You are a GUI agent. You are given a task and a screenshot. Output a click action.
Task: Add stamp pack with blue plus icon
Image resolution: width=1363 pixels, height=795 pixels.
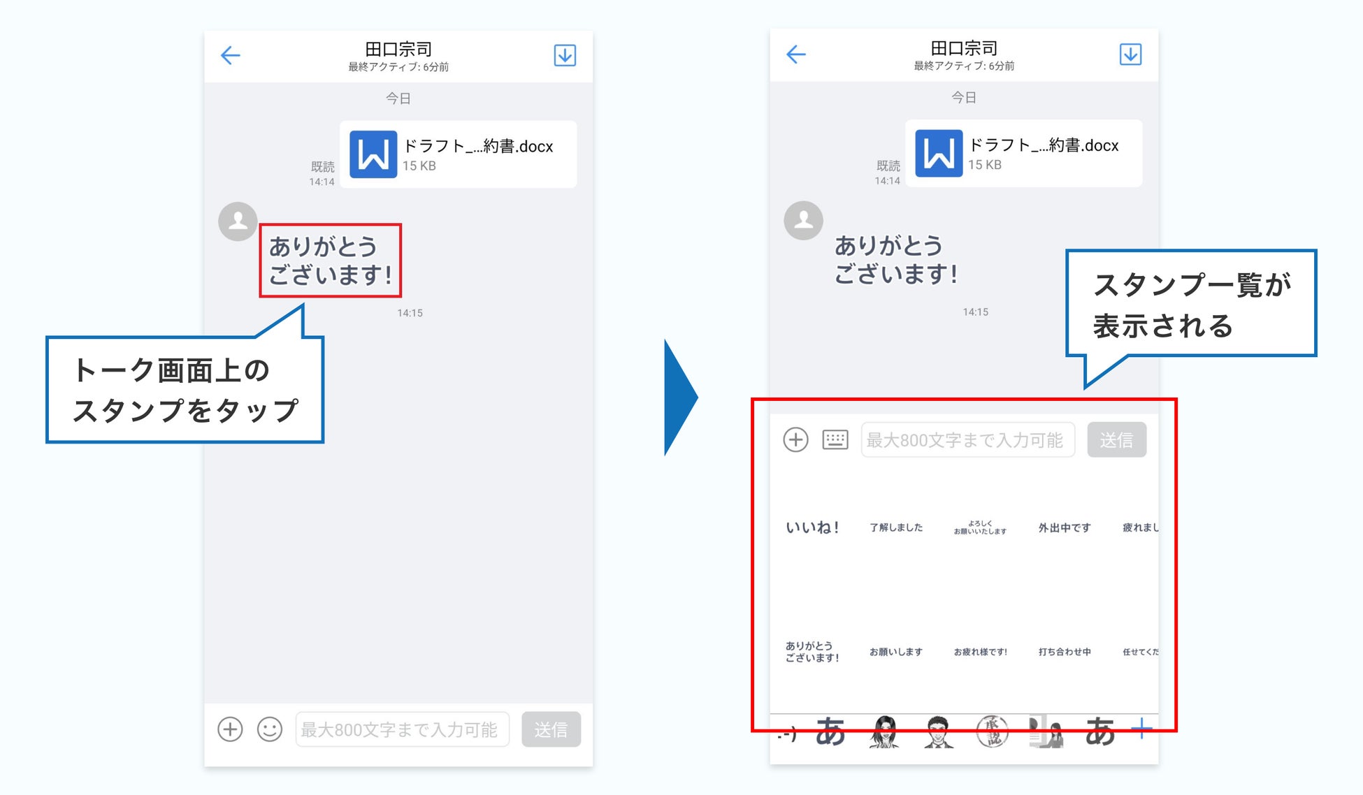click(1141, 729)
